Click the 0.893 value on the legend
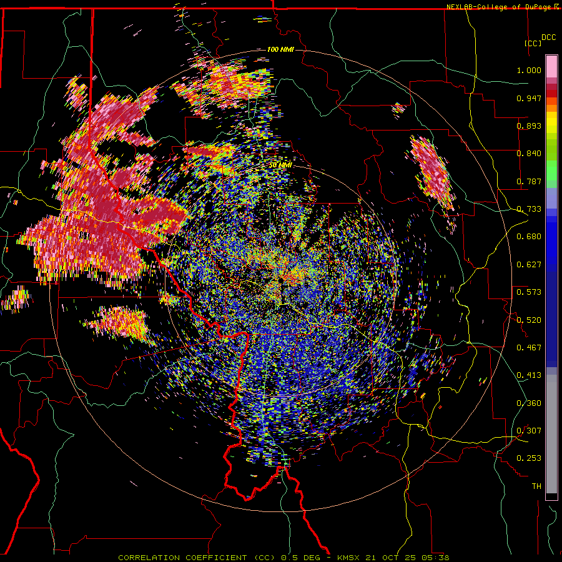Viewport: 562px width, 562px height. point(529,126)
